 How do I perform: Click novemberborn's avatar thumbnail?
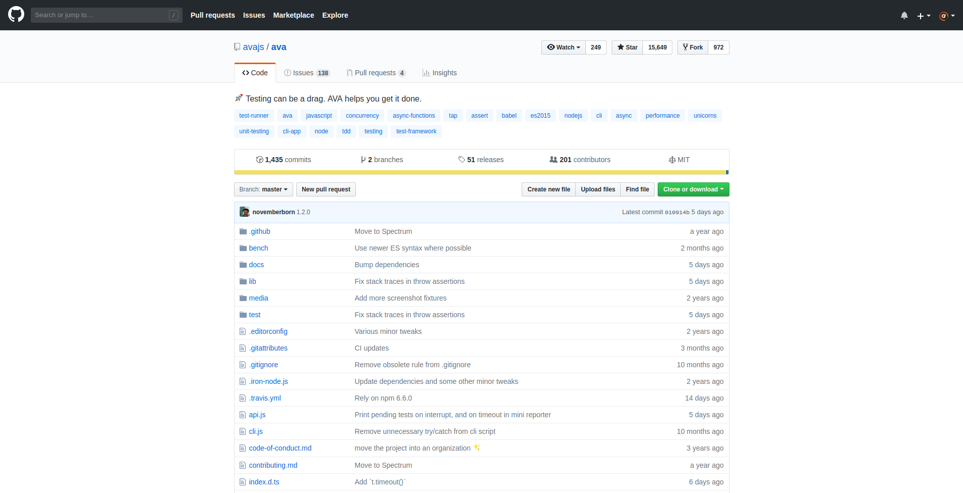(x=245, y=212)
